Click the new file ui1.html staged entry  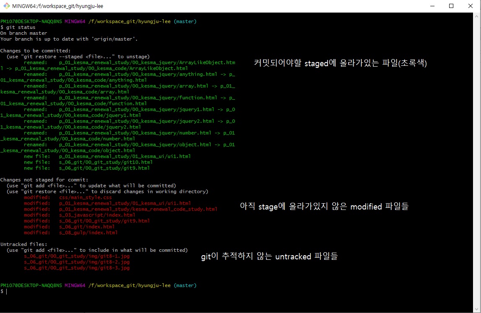[x=124, y=156]
